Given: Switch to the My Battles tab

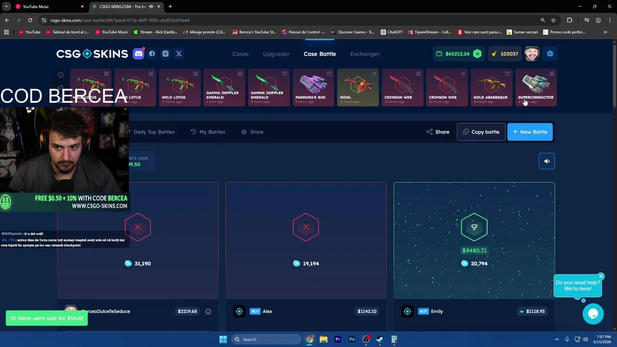Looking at the screenshot, I should [208, 132].
